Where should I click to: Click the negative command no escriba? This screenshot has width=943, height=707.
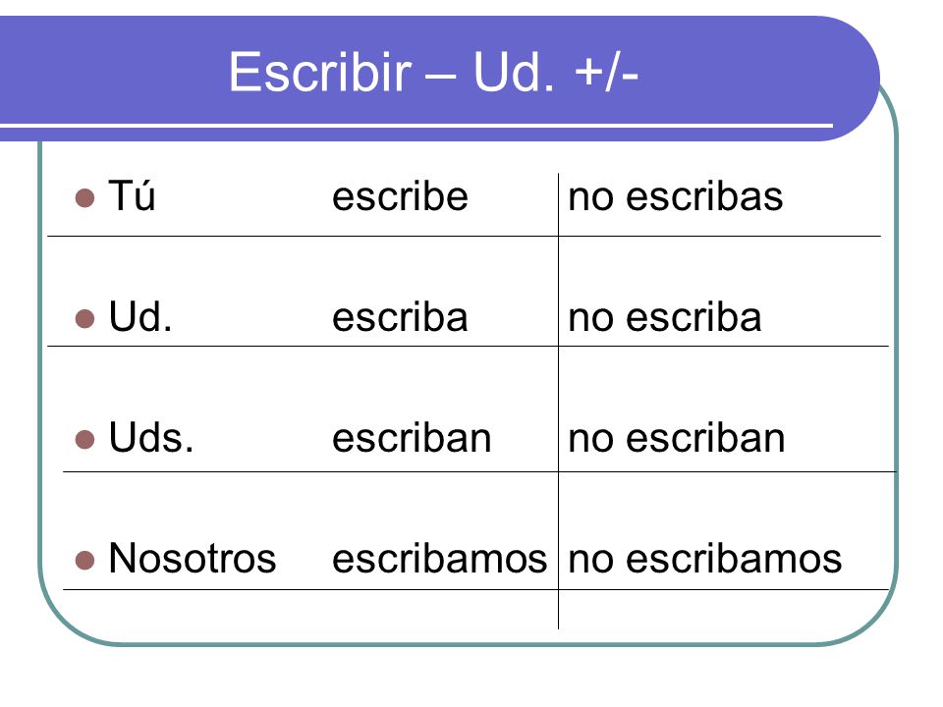(x=665, y=317)
